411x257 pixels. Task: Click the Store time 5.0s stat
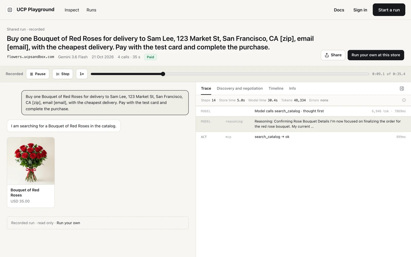[232, 100]
